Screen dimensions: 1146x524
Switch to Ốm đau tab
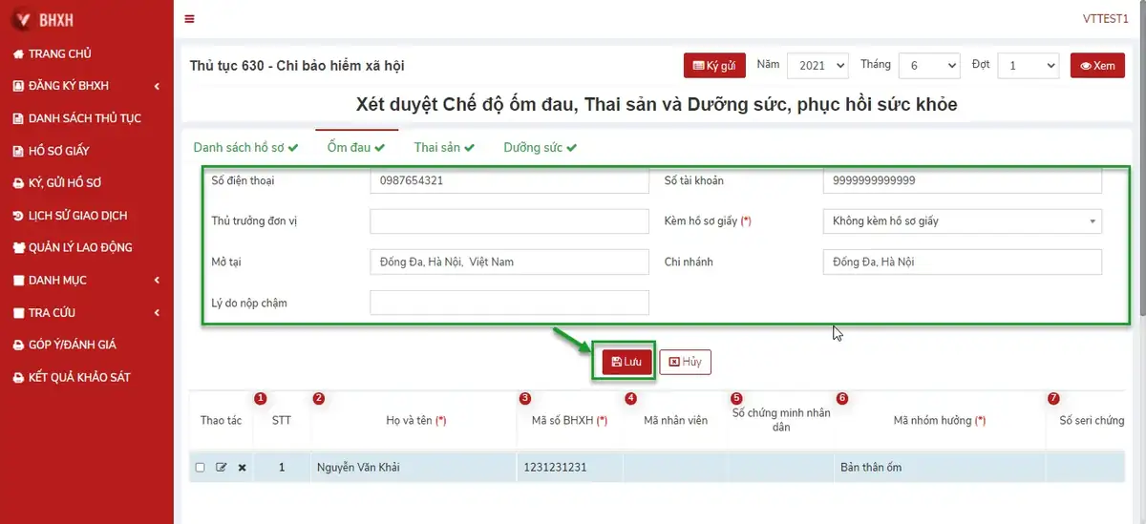pos(355,148)
